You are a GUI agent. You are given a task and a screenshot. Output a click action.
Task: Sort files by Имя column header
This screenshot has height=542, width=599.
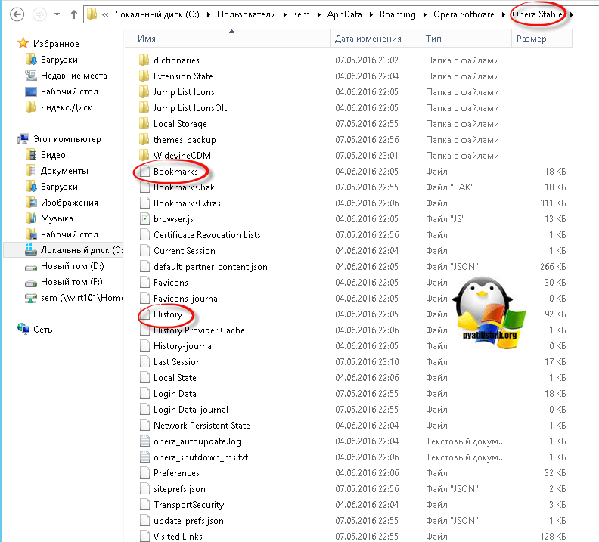[x=227, y=39]
